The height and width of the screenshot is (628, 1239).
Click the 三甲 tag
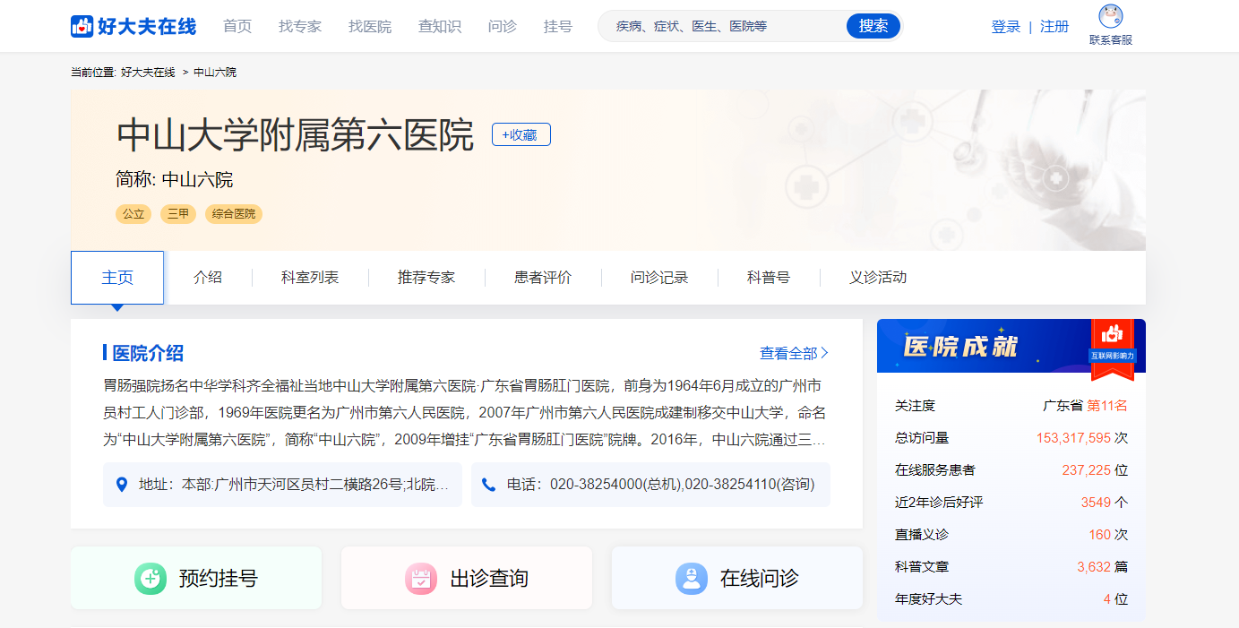(x=178, y=214)
